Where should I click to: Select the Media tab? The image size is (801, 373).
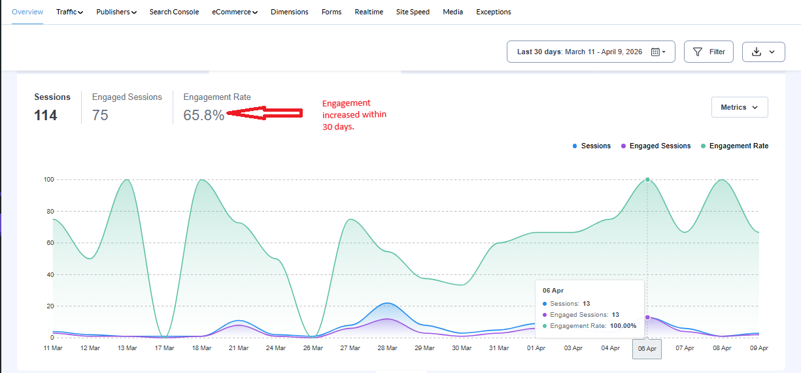point(453,12)
